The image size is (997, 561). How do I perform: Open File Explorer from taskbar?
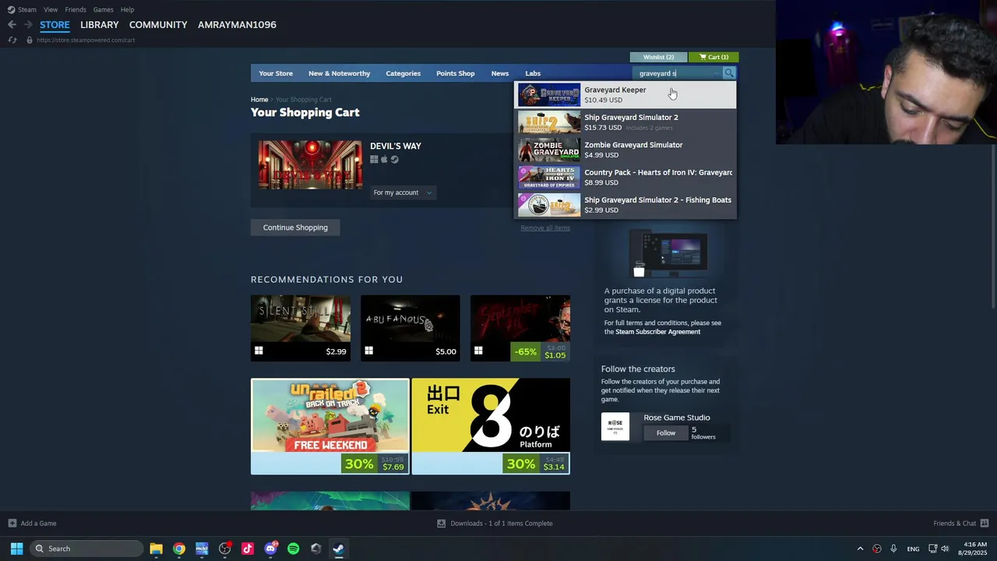[156, 549]
